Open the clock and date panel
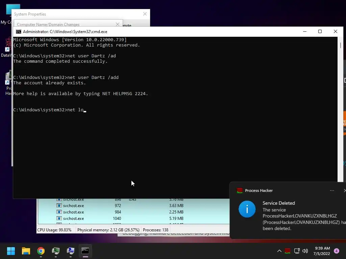 pyautogui.click(x=322, y=251)
